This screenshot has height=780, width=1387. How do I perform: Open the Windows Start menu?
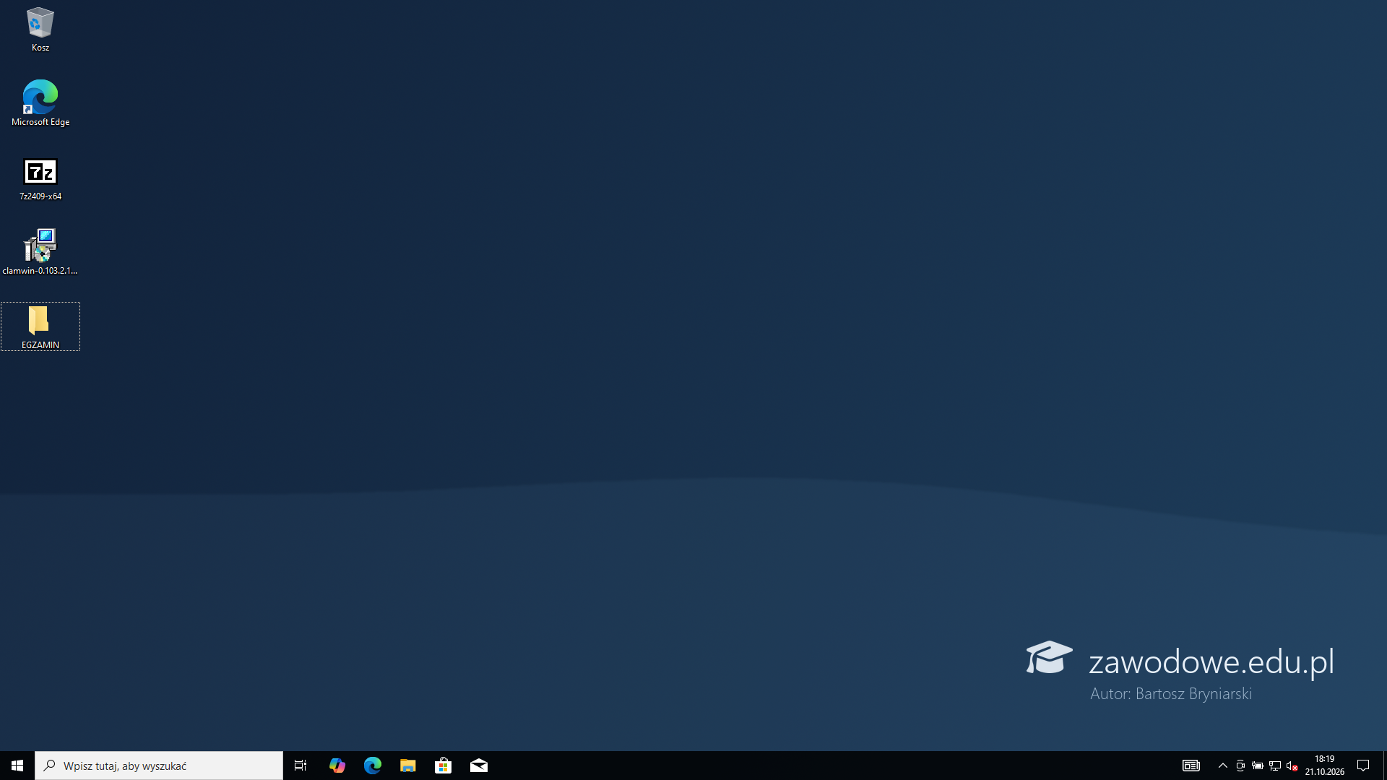(x=17, y=766)
